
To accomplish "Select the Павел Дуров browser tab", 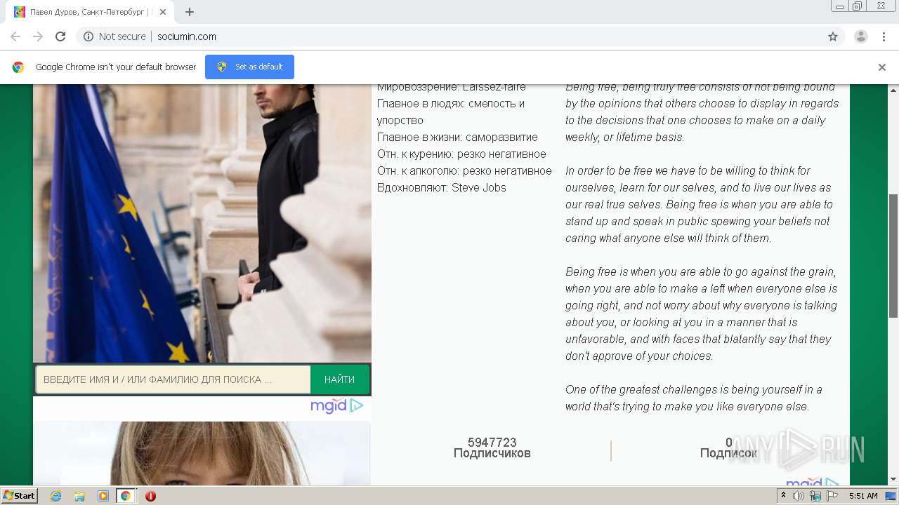I will (90, 12).
